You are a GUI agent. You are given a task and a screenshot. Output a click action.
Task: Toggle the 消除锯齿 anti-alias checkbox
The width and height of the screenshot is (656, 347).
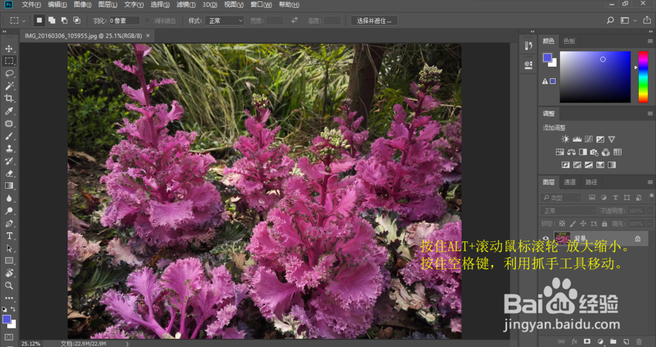(x=147, y=20)
